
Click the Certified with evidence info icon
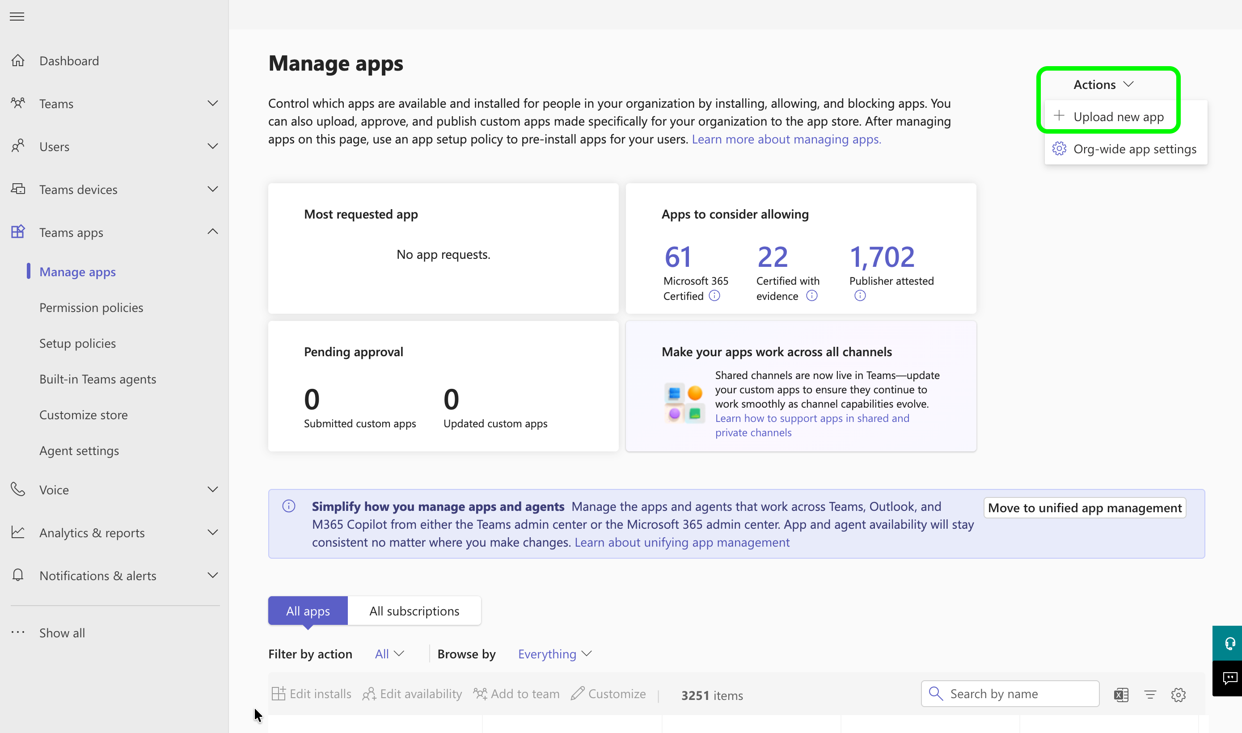point(812,295)
